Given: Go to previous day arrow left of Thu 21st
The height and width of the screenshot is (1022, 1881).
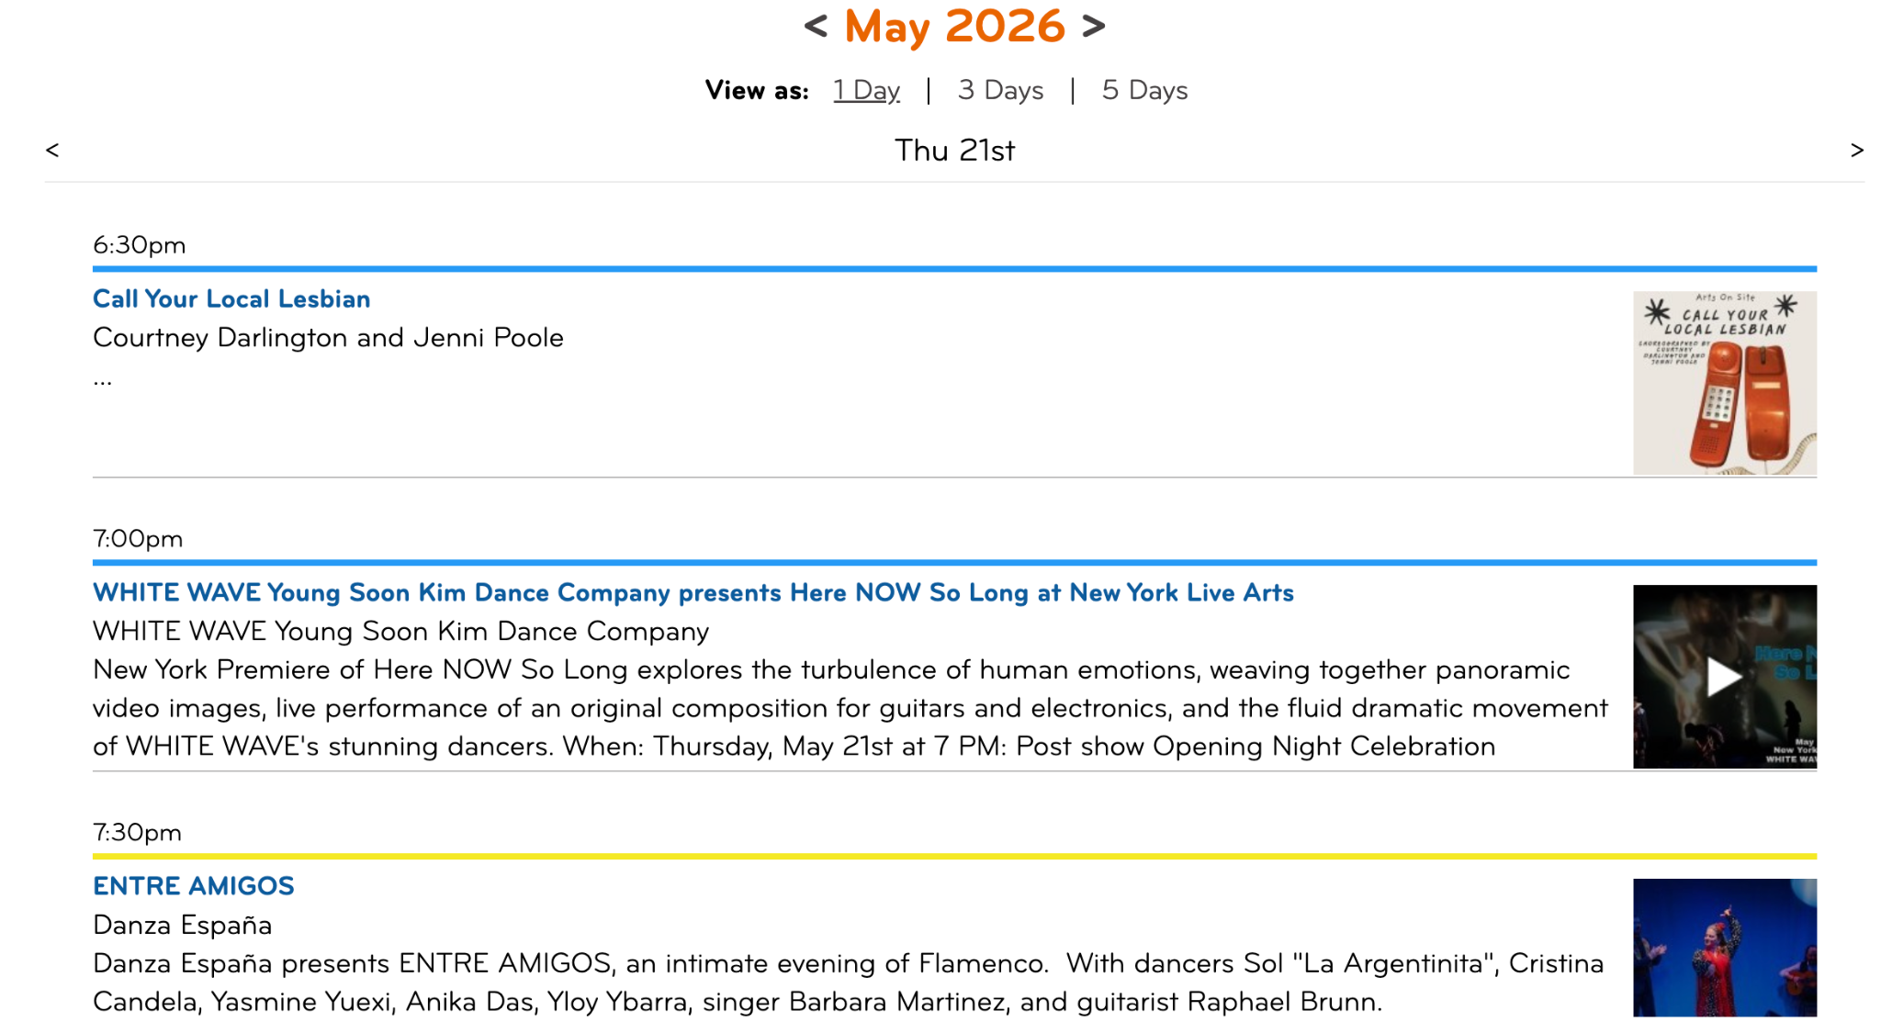Looking at the screenshot, I should (52, 150).
